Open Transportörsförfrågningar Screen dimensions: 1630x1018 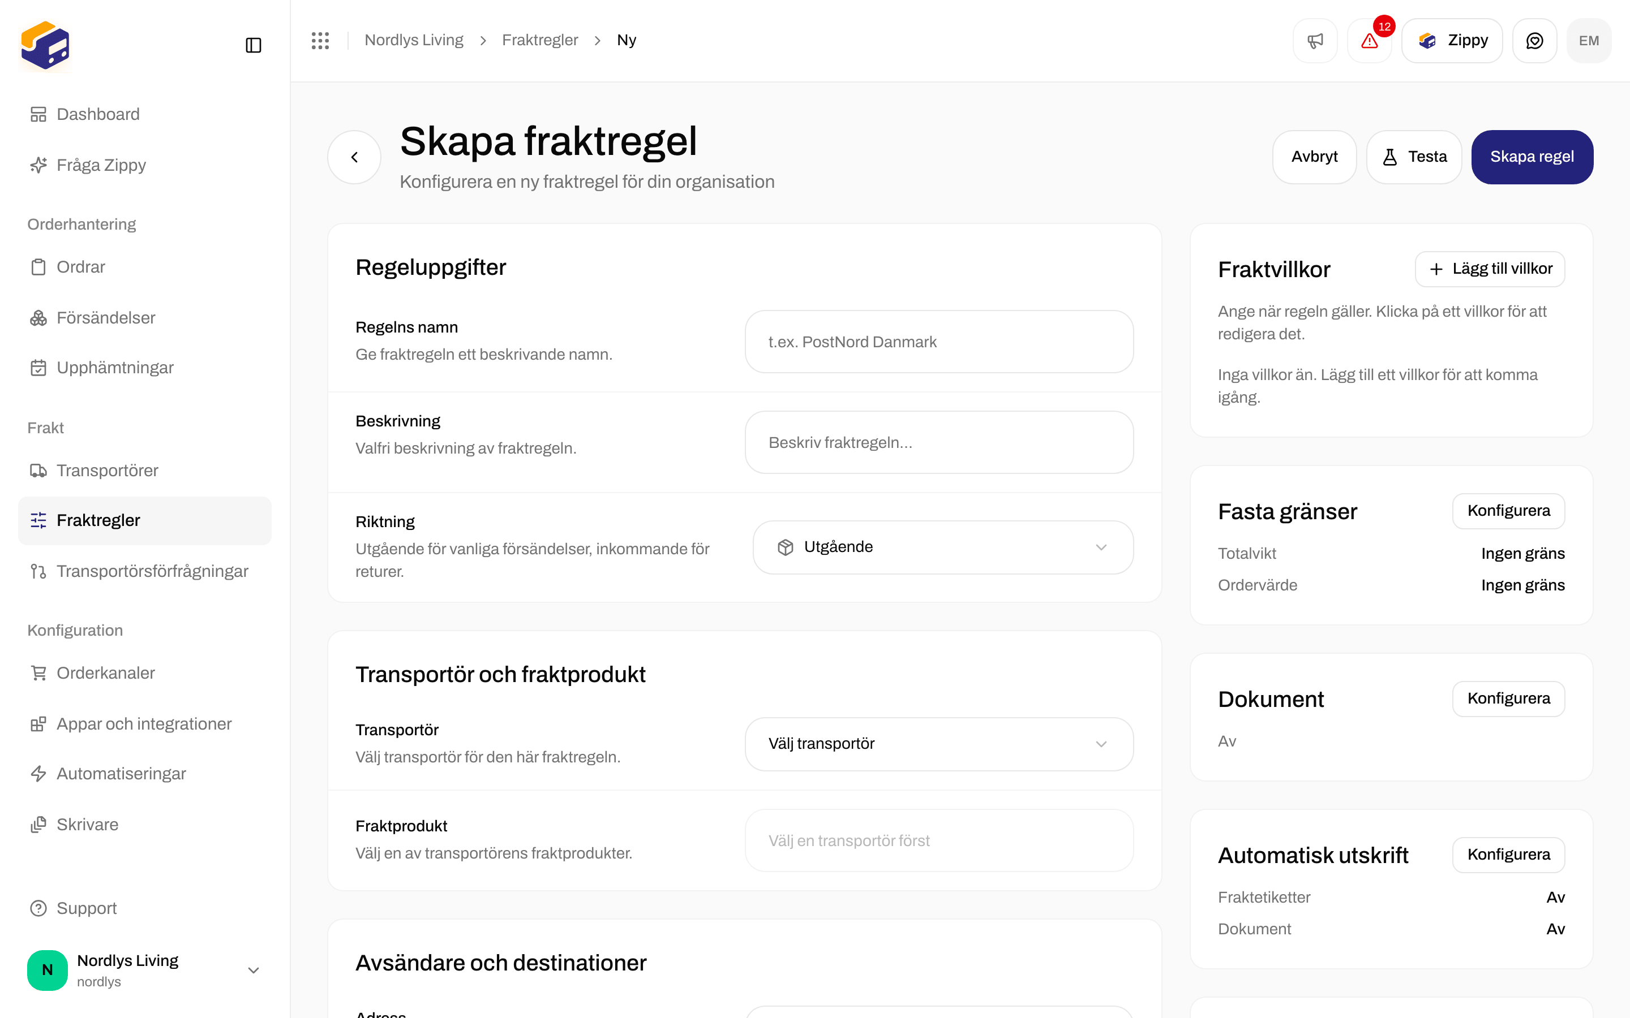click(x=145, y=571)
